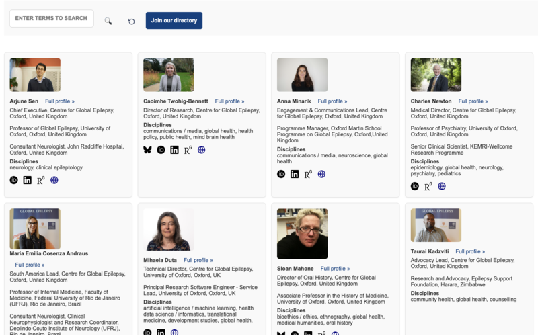Open Anna Minarik's LinkedIn icon
This screenshot has width=538, height=336.
[295, 174]
